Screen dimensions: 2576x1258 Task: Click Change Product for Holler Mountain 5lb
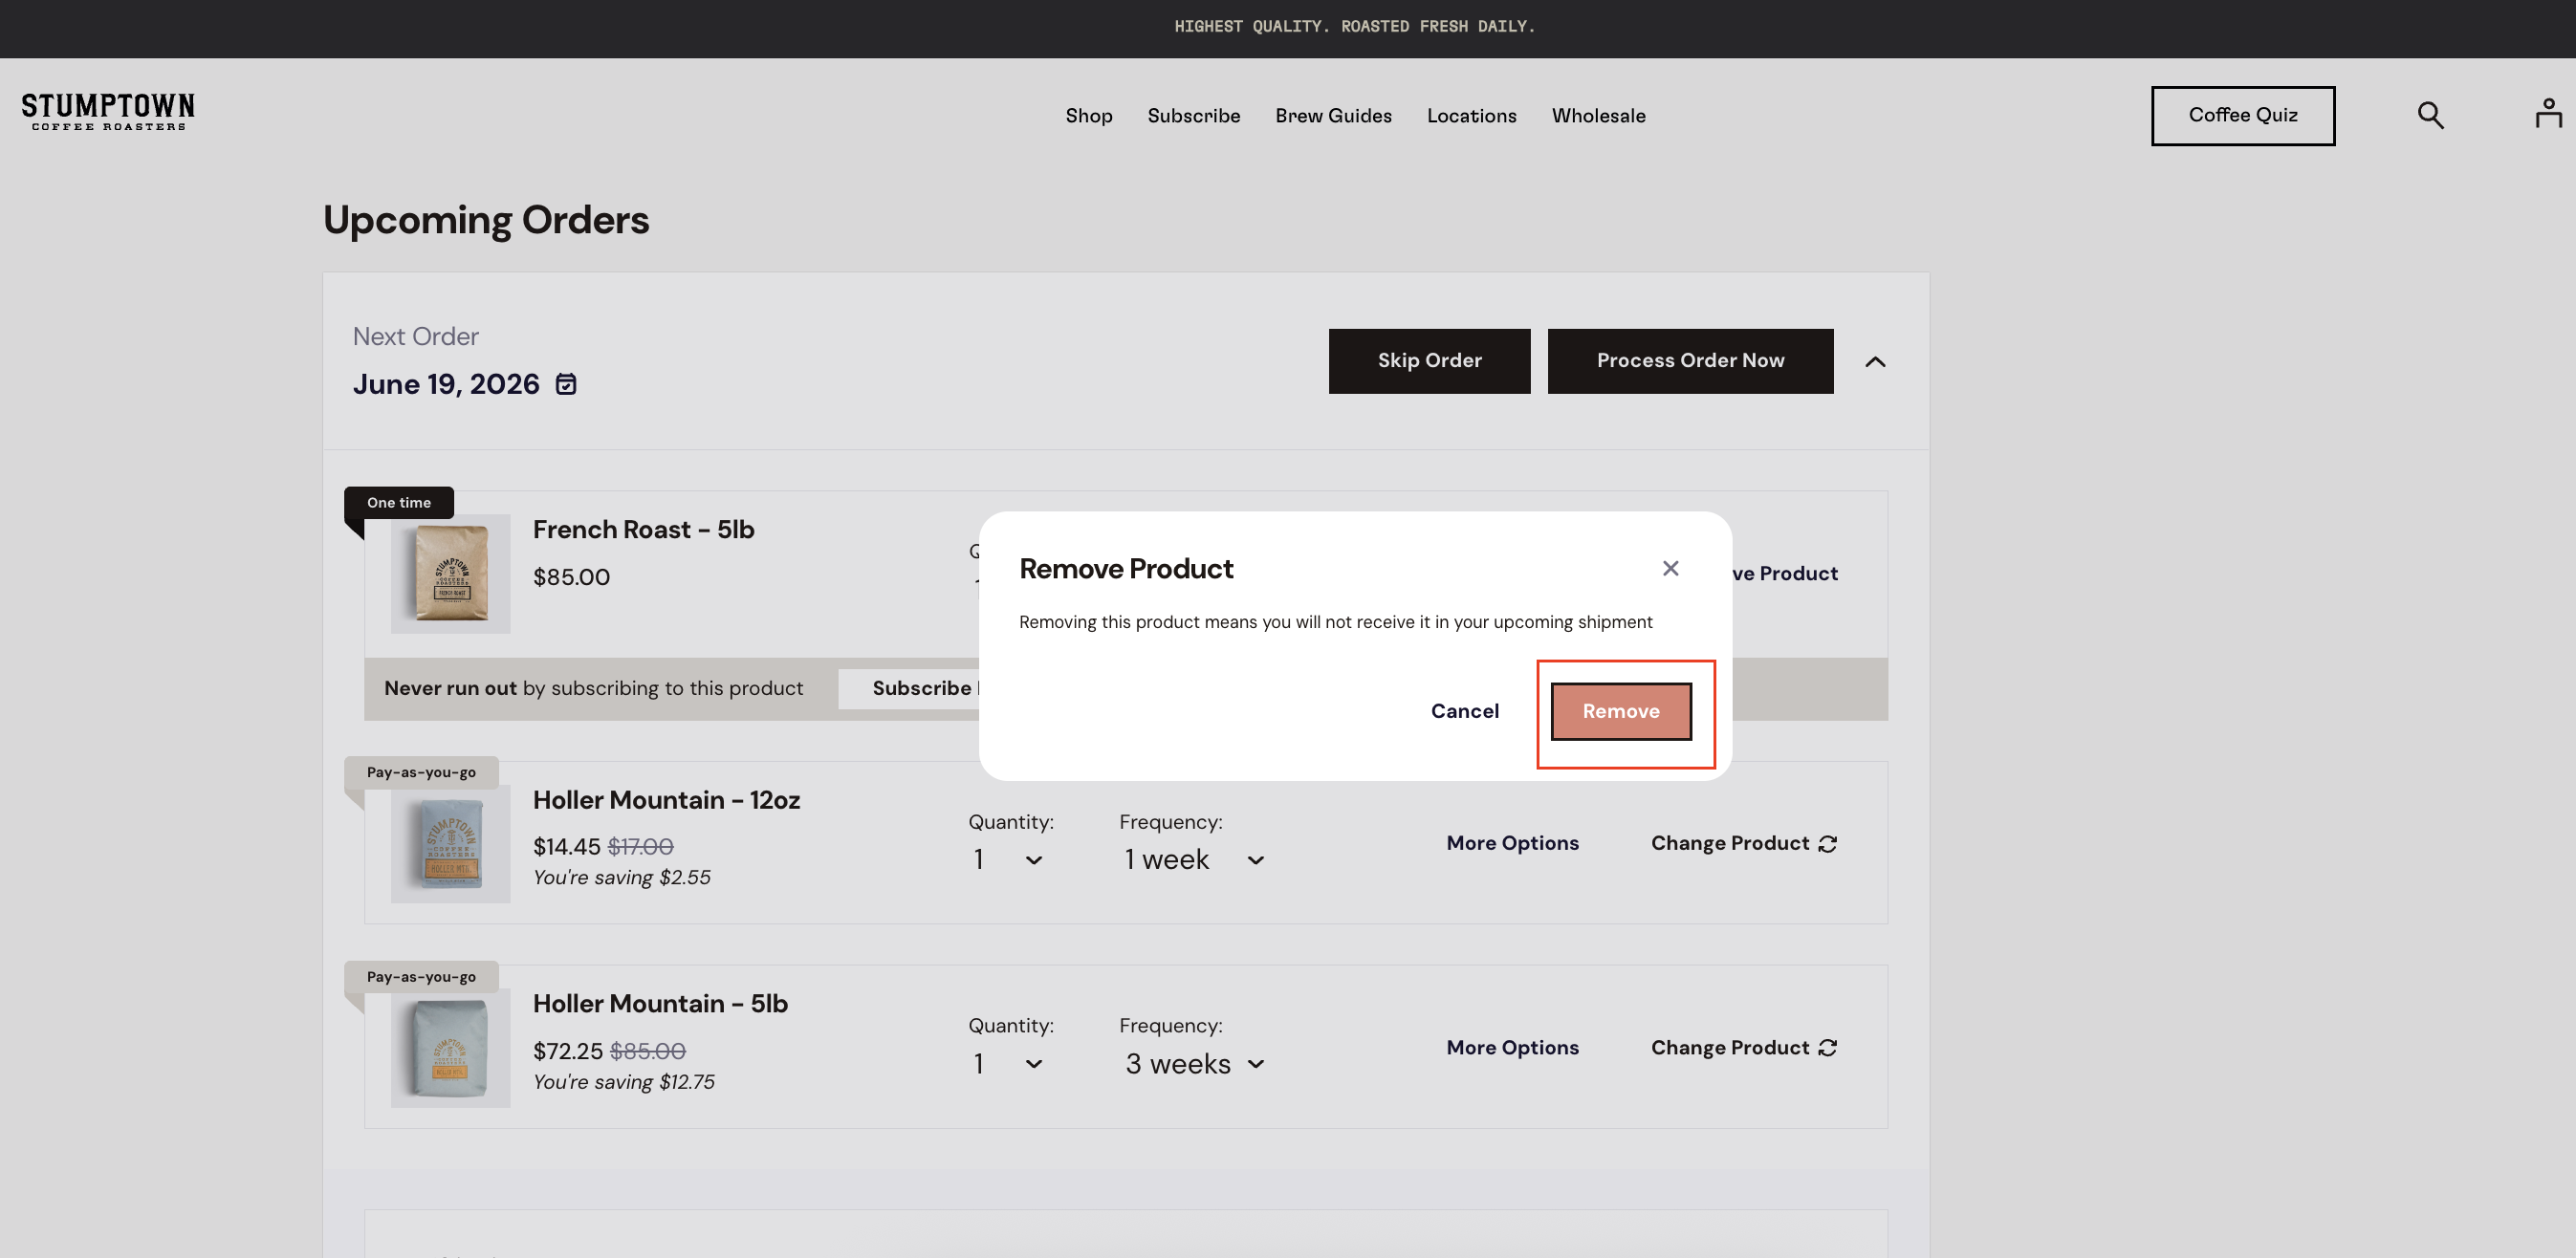pos(1743,1047)
